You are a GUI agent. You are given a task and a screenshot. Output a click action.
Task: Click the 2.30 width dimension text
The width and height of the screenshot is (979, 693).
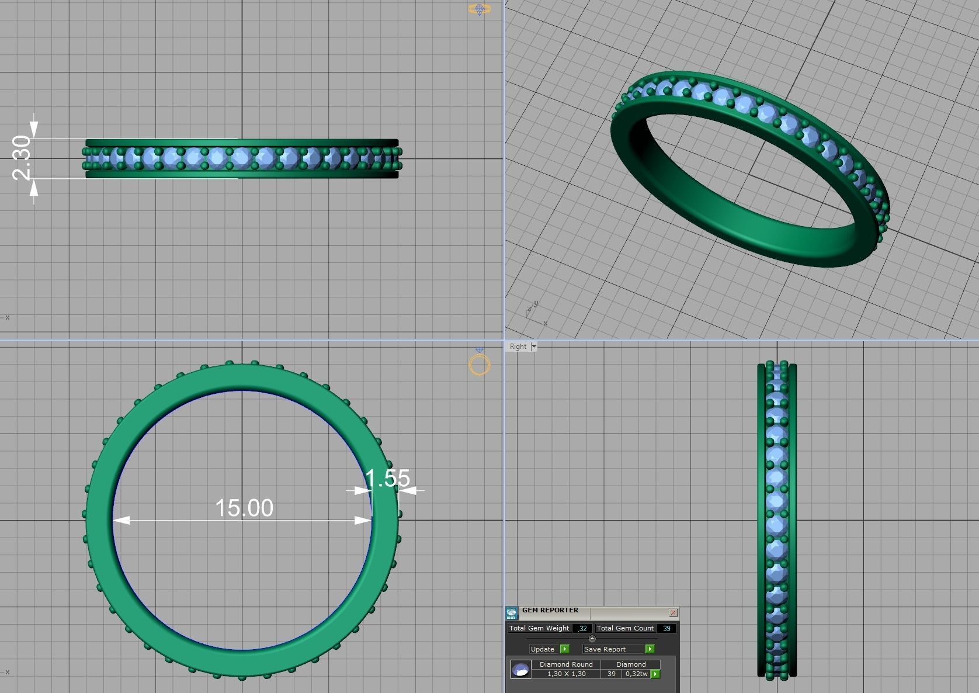click(x=22, y=157)
